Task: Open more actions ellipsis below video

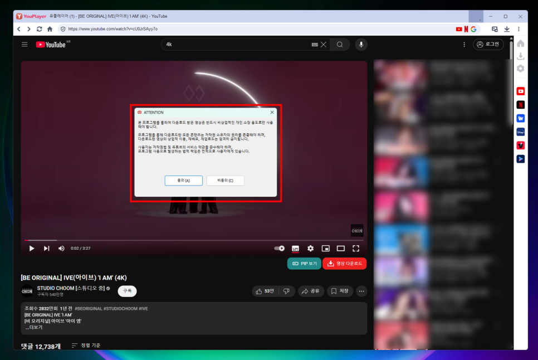Action: coord(361,291)
